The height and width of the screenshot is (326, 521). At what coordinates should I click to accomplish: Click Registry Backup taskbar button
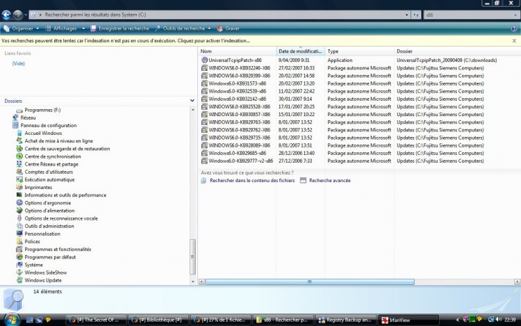pyautogui.click(x=345, y=320)
